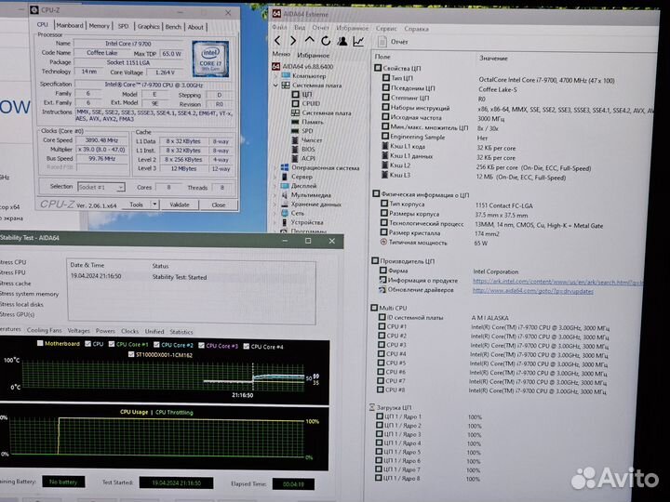This screenshot has height=502, width=670.
Task: Click Validate button in CPU-Z
Action: click(x=180, y=205)
